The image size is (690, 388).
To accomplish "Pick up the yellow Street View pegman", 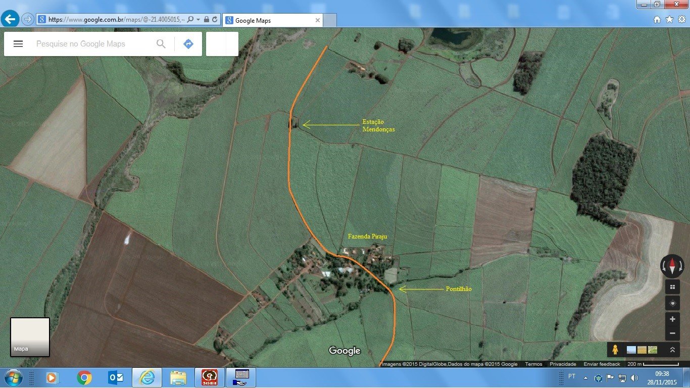I will tap(615, 350).
